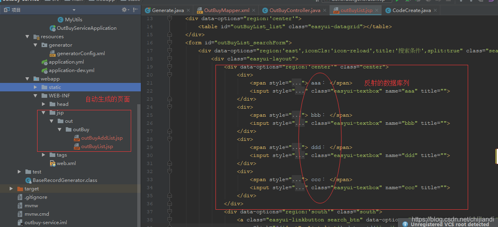Select application-dev.yml in tree
The height and width of the screenshot is (227, 498).
pyautogui.click(x=71, y=70)
